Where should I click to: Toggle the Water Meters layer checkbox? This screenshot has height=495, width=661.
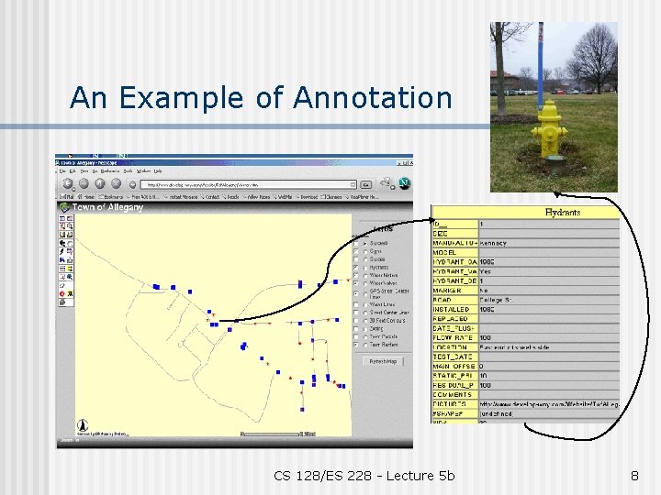(x=356, y=275)
